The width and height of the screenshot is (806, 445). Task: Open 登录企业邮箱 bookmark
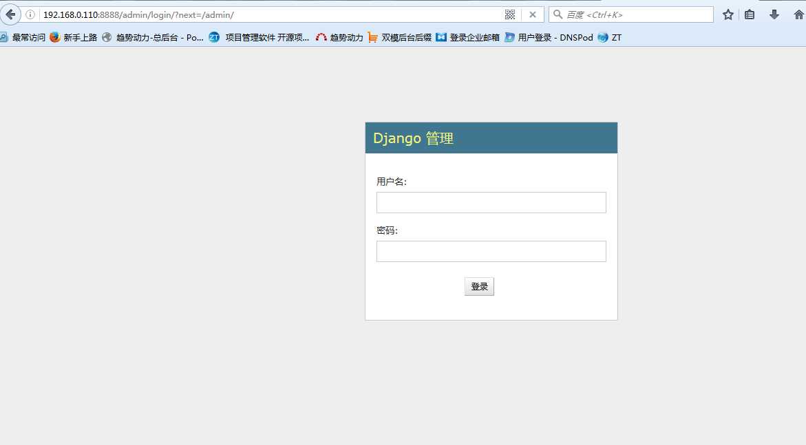tap(467, 37)
